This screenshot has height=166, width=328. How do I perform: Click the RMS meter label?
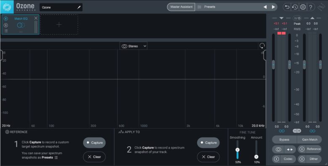tap(297, 29)
